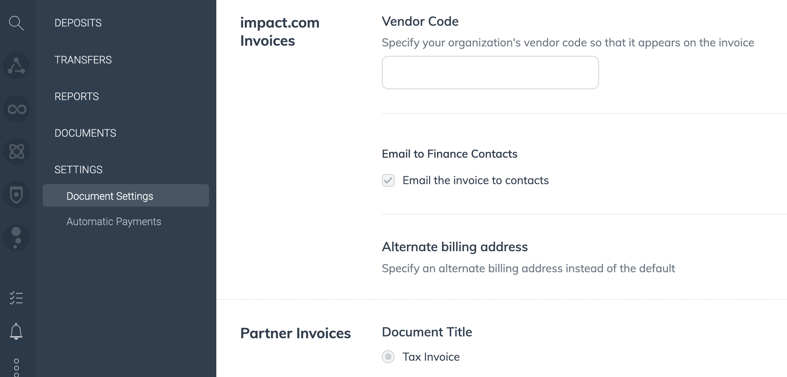Screen dimensions: 787x377
Task: Open the search magnifier icon
Action: pyautogui.click(x=16, y=23)
